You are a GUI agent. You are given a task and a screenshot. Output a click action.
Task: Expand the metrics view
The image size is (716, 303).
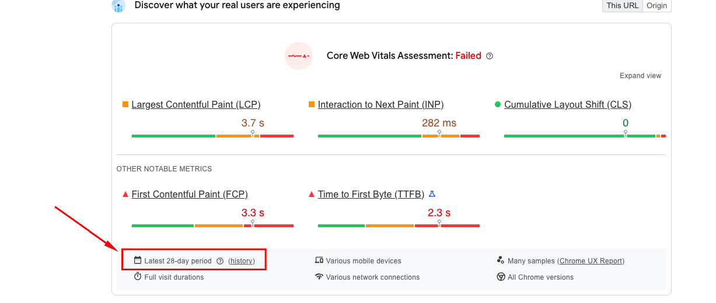click(640, 76)
